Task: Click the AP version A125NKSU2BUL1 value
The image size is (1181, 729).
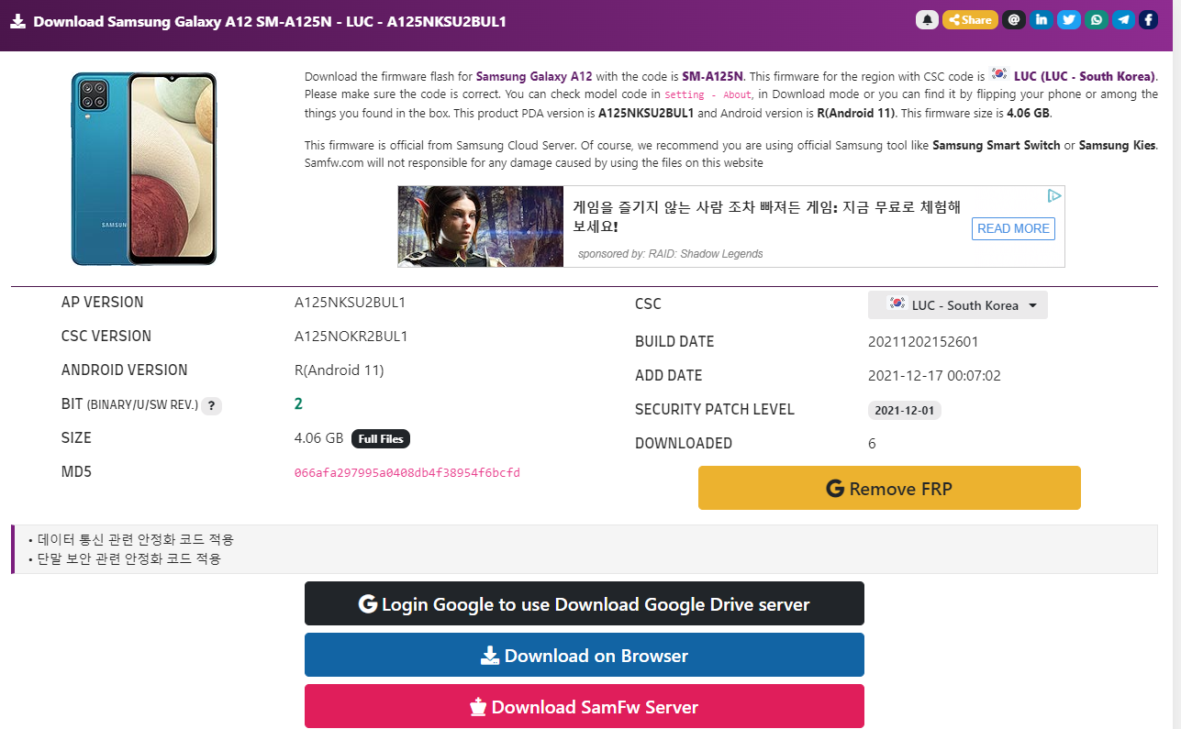Action: pos(350,302)
